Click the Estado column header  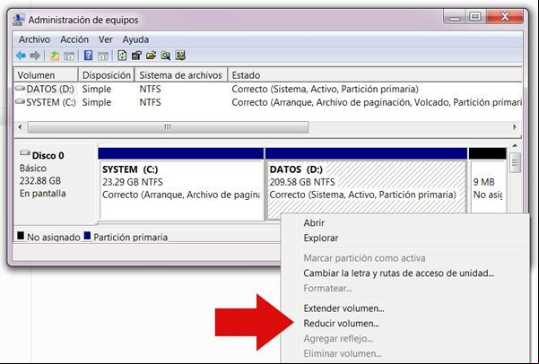pyautogui.click(x=375, y=75)
